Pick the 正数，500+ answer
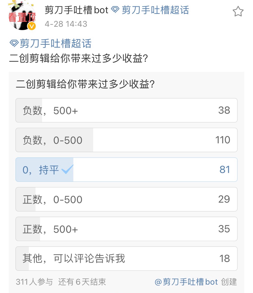 (126, 229)
